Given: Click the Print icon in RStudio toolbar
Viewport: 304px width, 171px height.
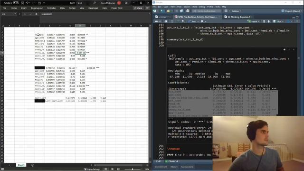Looking at the screenshot, I should tap(188, 11).
